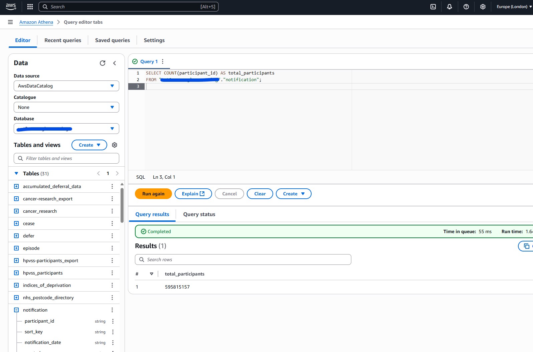The image size is (533, 352).
Task: Collapse the Tables list section
Action: 16,173
